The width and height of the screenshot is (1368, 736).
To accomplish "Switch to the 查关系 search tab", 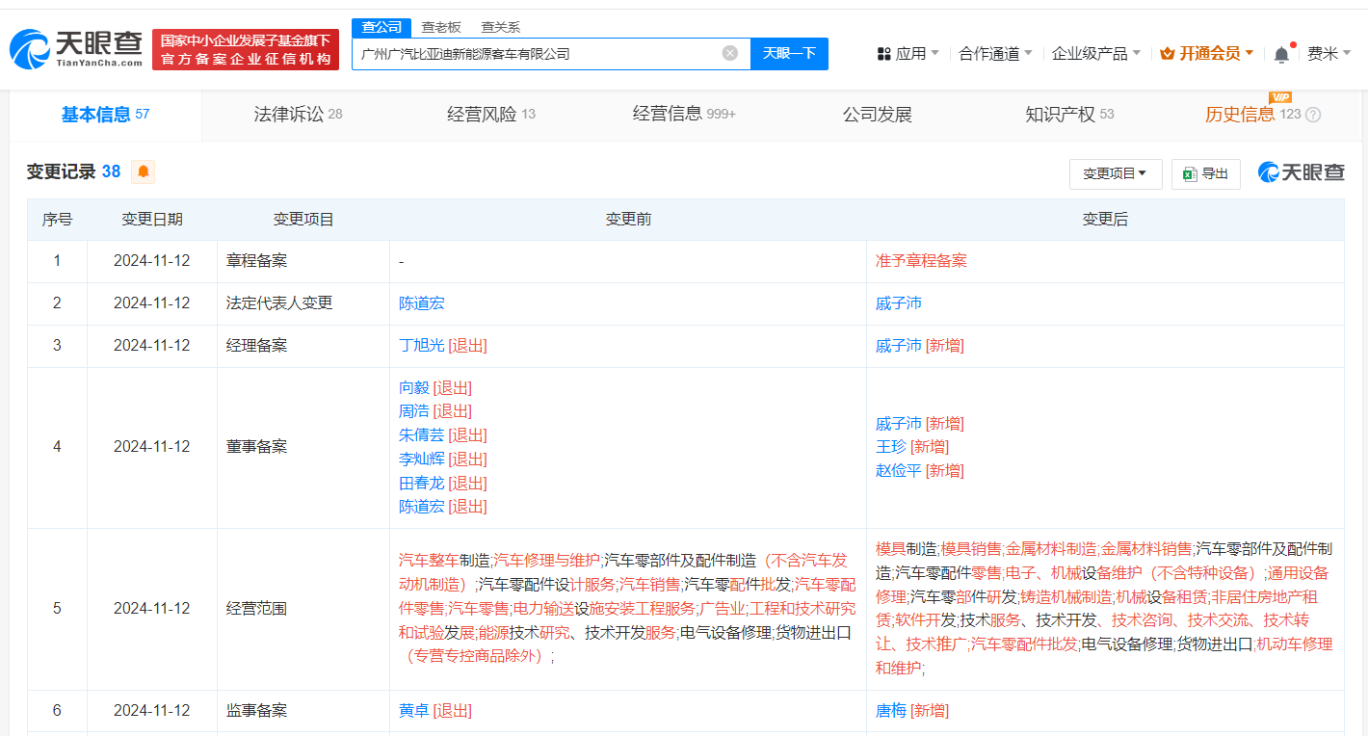I will pos(501,27).
